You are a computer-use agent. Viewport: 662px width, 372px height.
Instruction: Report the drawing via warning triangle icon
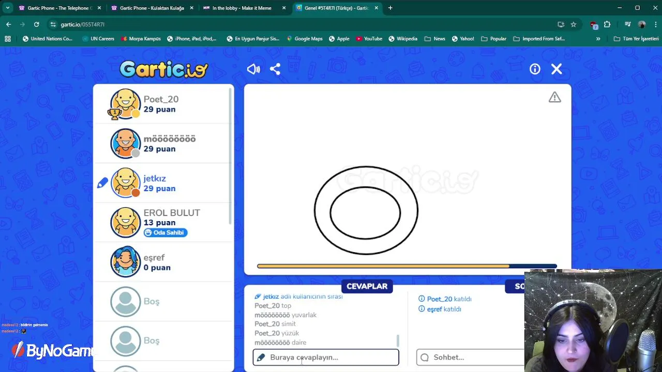(x=555, y=97)
